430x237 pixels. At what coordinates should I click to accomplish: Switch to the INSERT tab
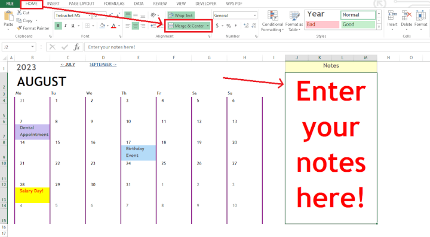tap(53, 4)
